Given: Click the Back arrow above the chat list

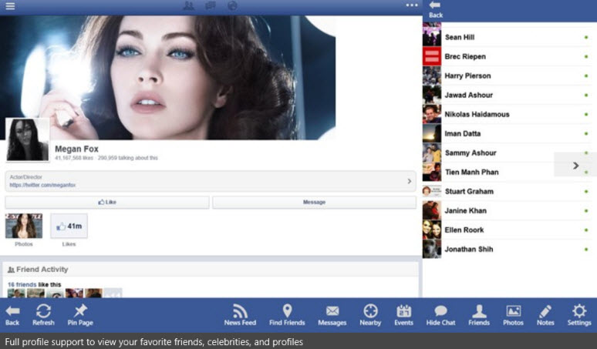Looking at the screenshot, I should (436, 10).
